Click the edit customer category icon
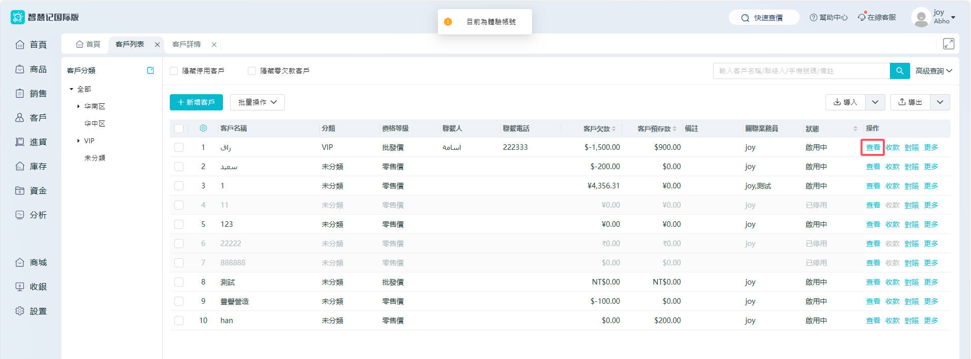Image resolution: width=971 pixels, height=359 pixels. click(x=151, y=70)
